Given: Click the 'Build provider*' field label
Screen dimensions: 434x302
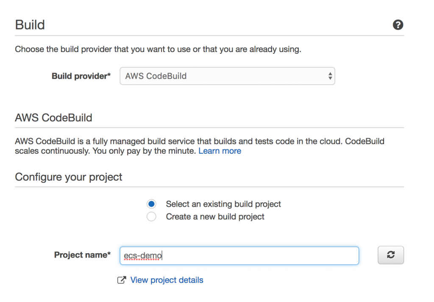Looking at the screenshot, I should coord(81,76).
